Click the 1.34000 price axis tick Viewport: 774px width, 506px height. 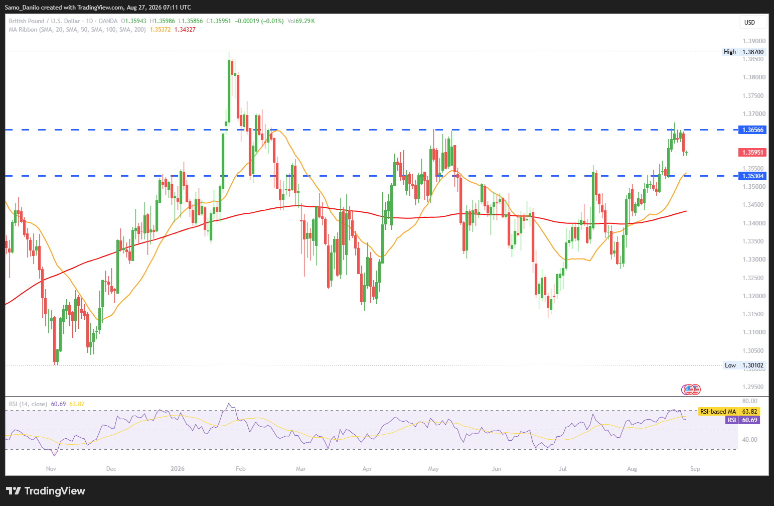[754, 223]
